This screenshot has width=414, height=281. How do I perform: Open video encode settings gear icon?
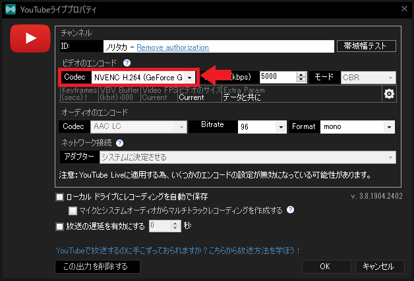pos(388,94)
